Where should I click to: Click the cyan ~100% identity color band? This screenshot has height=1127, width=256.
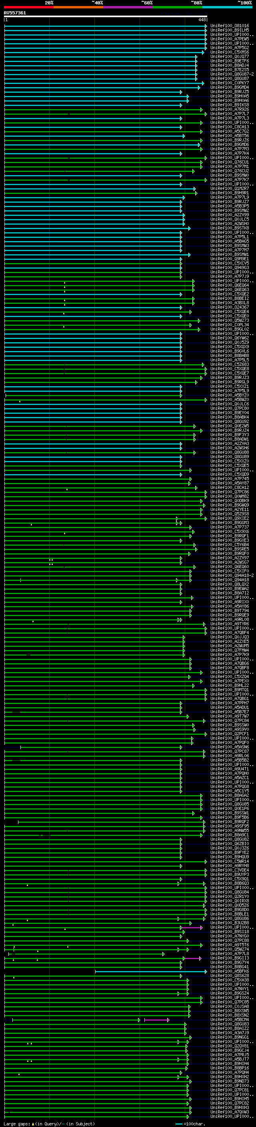[x=227, y=7]
